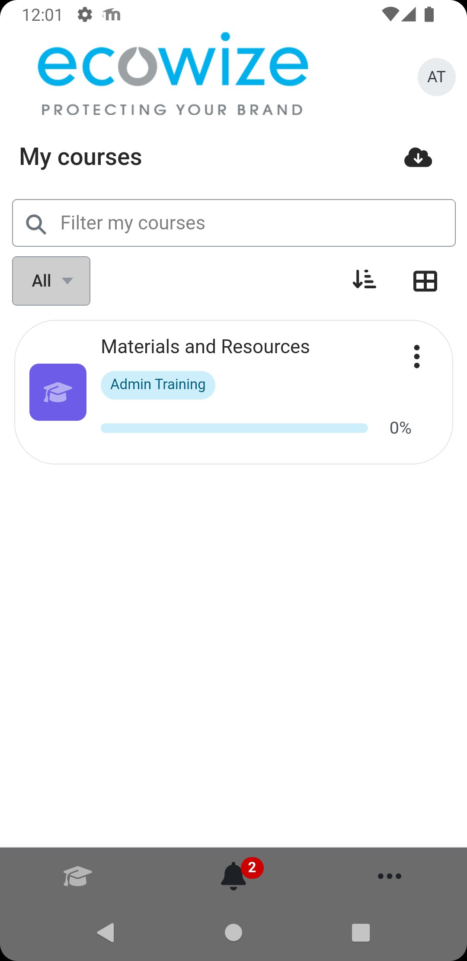The width and height of the screenshot is (467, 961).
Task: Select the sort courses icon
Action: click(x=365, y=281)
